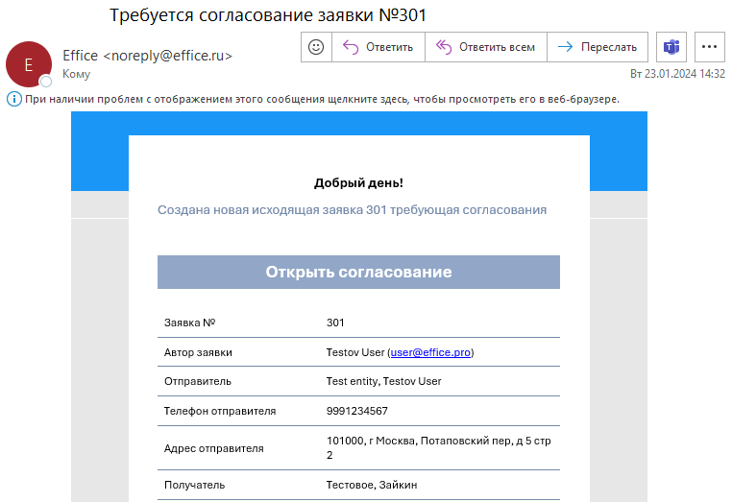Share to Microsoft Teams via Teams icon
Image resolution: width=732 pixels, height=502 pixels.
pos(672,46)
